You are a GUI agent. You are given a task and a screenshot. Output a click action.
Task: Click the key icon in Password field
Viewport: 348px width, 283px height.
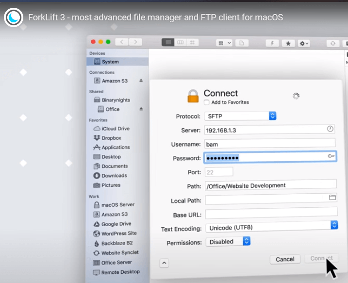coord(331,156)
